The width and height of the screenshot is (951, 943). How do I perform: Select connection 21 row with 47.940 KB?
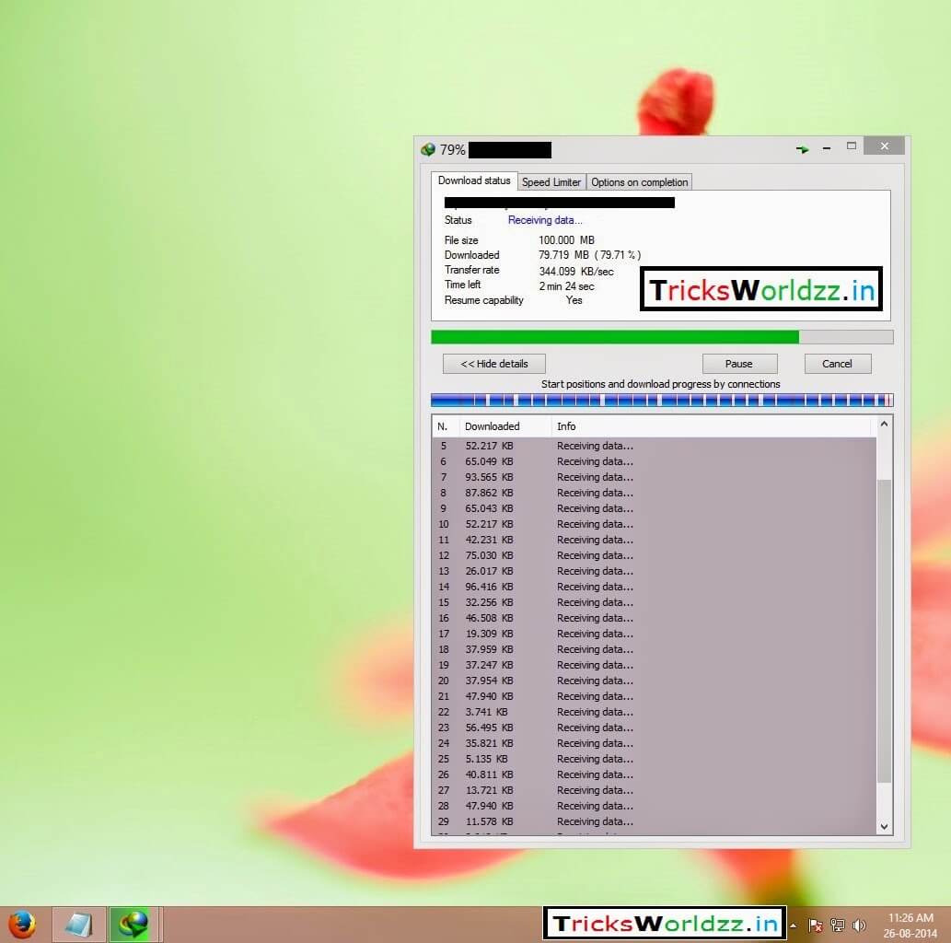655,696
